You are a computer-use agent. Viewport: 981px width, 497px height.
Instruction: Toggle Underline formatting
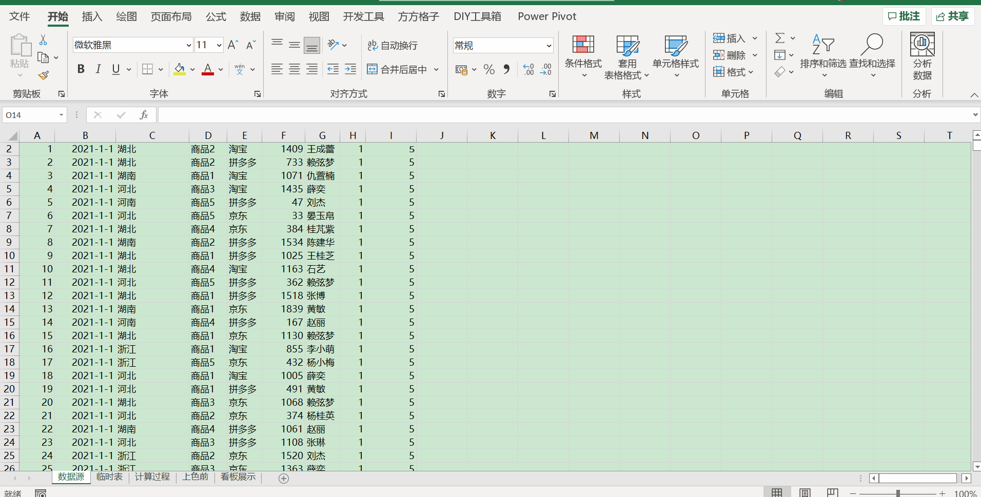115,69
